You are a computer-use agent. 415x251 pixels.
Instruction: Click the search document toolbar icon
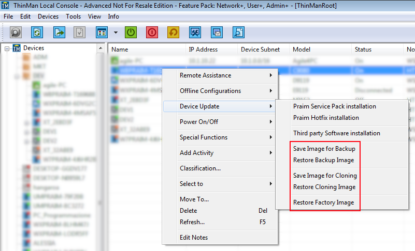pos(238,33)
